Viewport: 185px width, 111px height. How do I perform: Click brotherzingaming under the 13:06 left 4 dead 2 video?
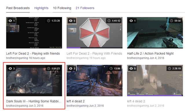pos(77,106)
